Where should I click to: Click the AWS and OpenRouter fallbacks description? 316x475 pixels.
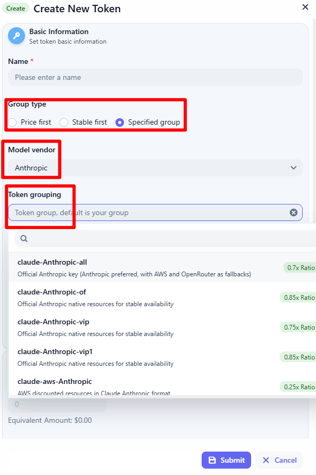click(134, 274)
